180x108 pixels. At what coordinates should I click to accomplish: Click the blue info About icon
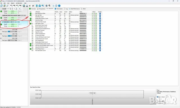[x=59, y=6]
